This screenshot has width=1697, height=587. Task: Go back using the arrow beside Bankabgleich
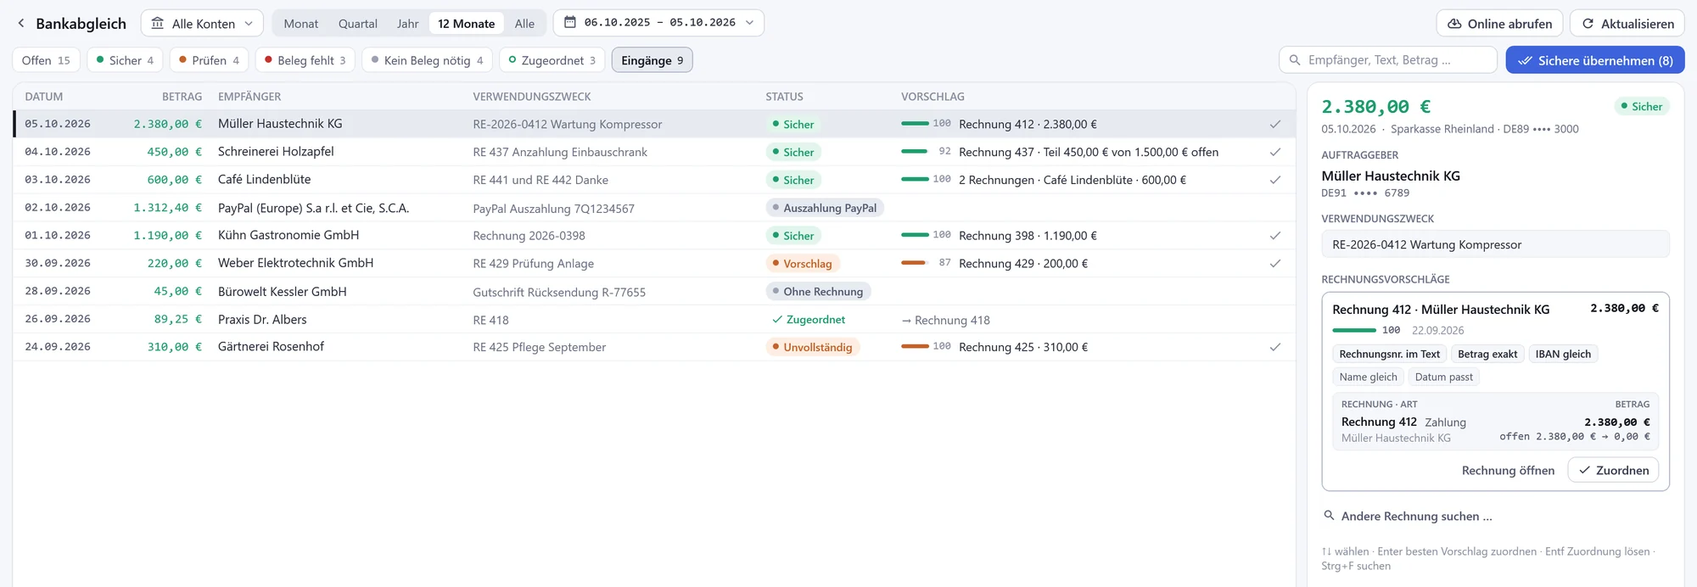(21, 24)
